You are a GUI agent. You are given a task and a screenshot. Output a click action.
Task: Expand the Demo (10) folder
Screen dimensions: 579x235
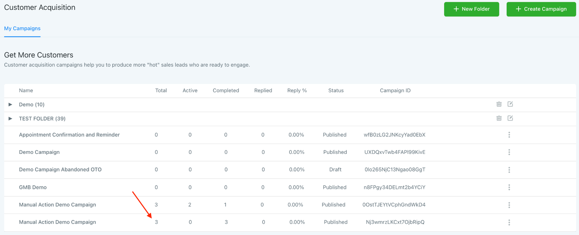pos(10,105)
